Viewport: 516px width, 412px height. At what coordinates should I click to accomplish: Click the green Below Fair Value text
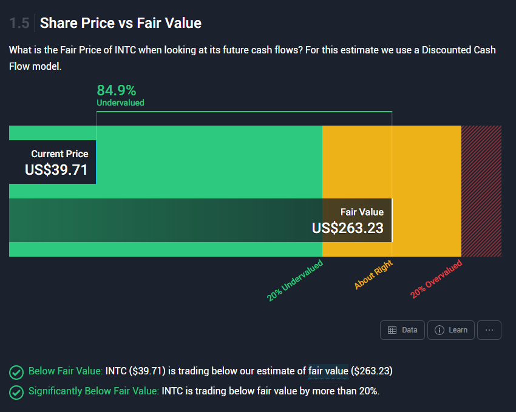(65, 371)
